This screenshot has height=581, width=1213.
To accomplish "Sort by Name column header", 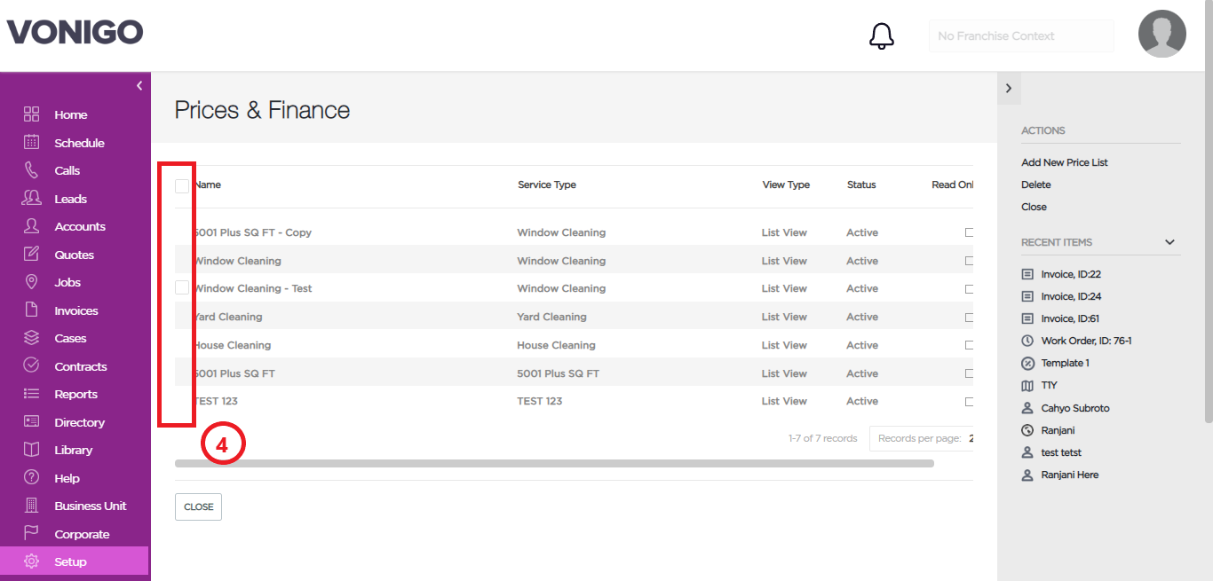I will [x=208, y=185].
